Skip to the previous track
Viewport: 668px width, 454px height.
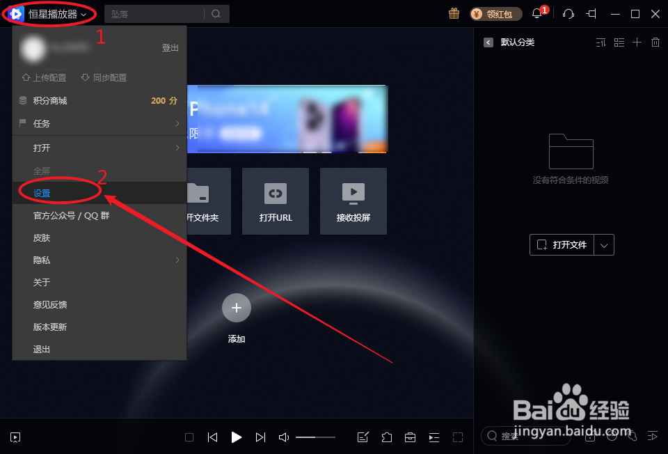pos(213,437)
